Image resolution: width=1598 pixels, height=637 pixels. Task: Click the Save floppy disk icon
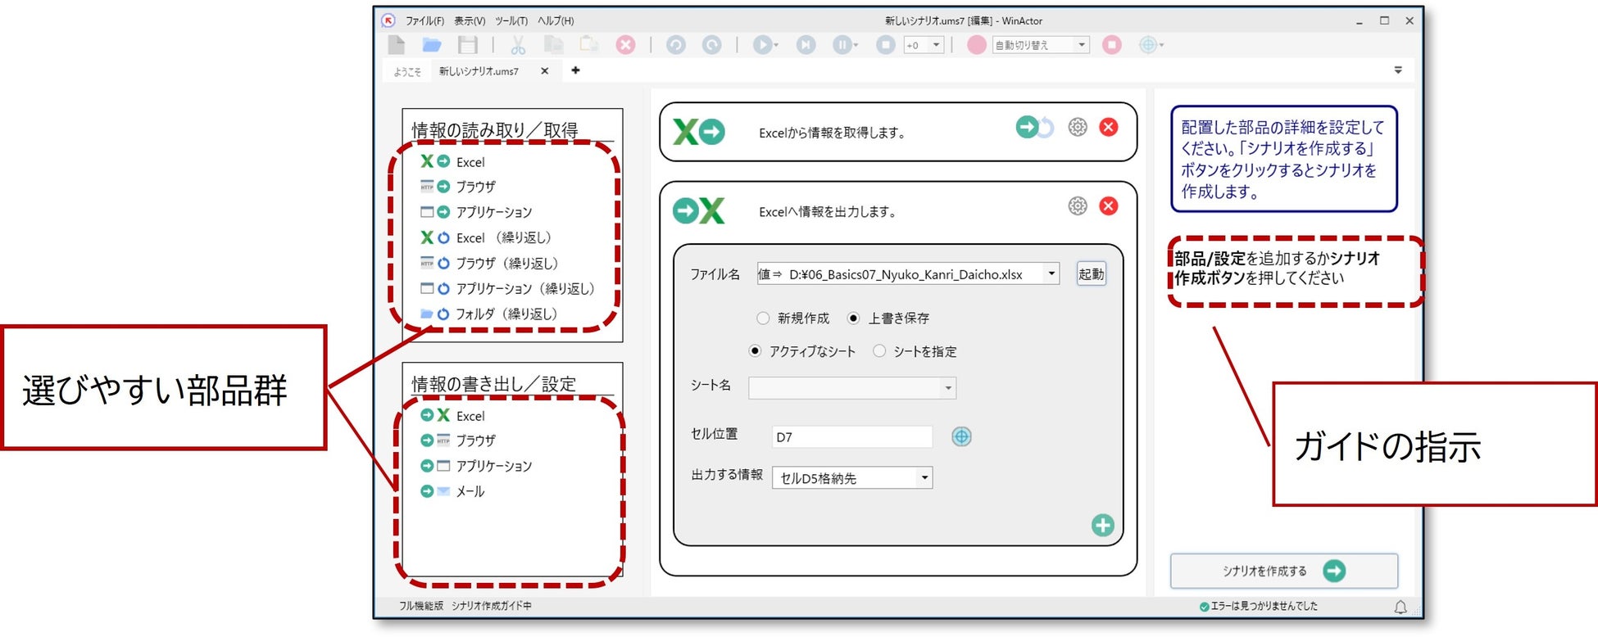[468, 45]
